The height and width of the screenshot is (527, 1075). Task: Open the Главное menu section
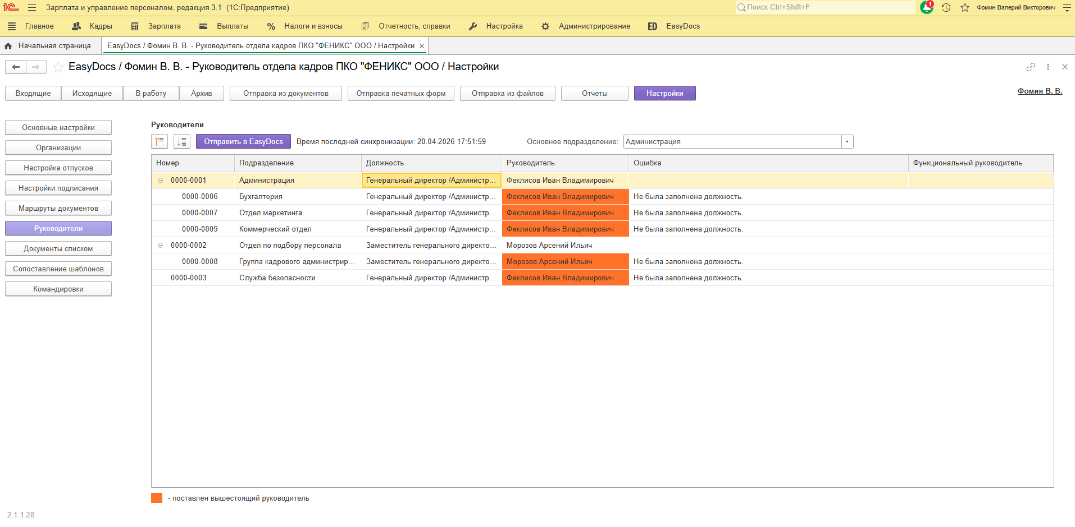pyautogui.click(x=39, y=26)
